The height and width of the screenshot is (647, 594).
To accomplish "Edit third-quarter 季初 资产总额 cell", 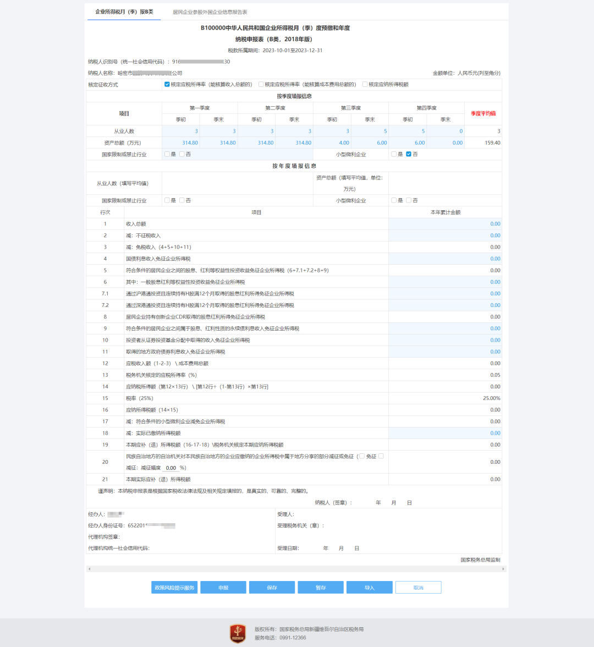I will [332, 143].
